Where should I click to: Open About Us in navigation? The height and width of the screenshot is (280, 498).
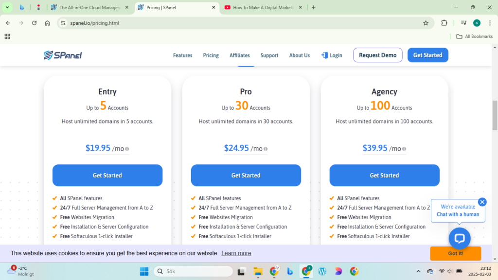[x=300, y=55]
